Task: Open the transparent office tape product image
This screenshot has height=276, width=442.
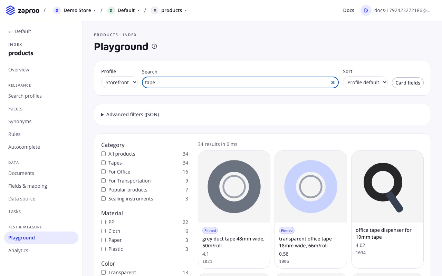Action: [311, 187]
